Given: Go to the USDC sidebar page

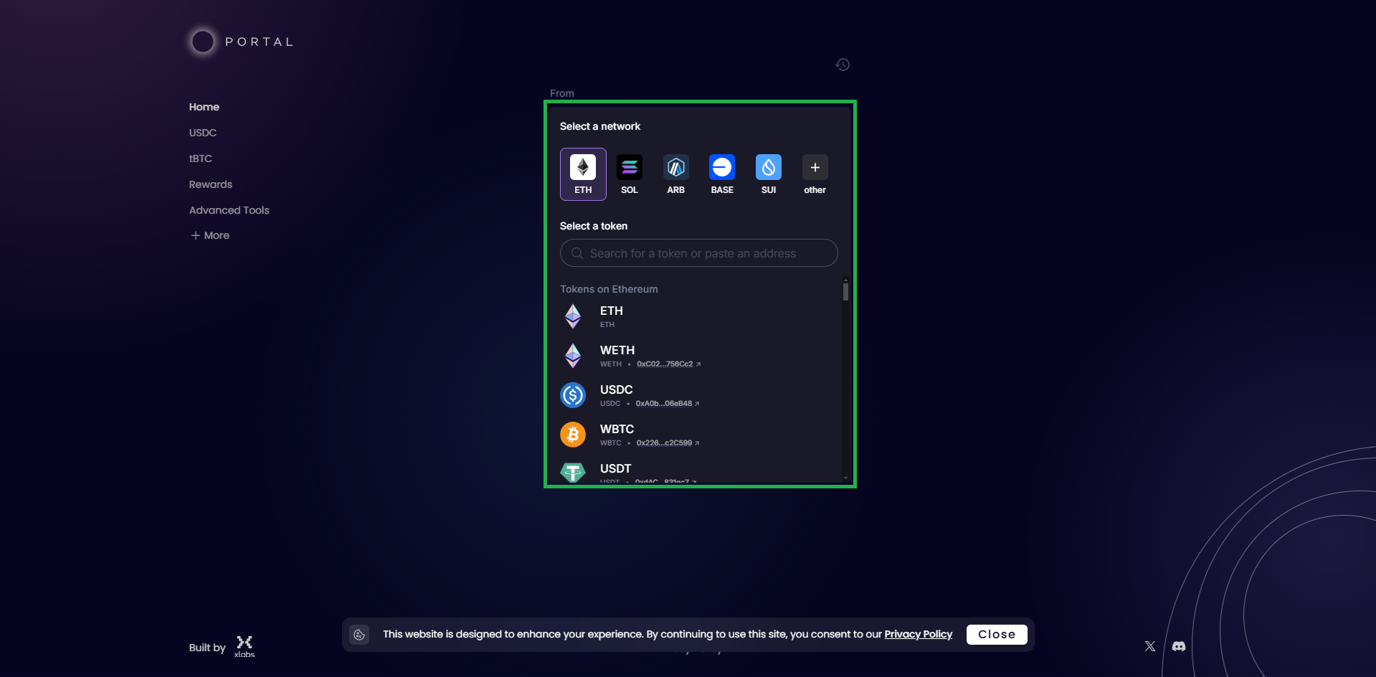Looking at the screenshot, I should click(203, 133).
